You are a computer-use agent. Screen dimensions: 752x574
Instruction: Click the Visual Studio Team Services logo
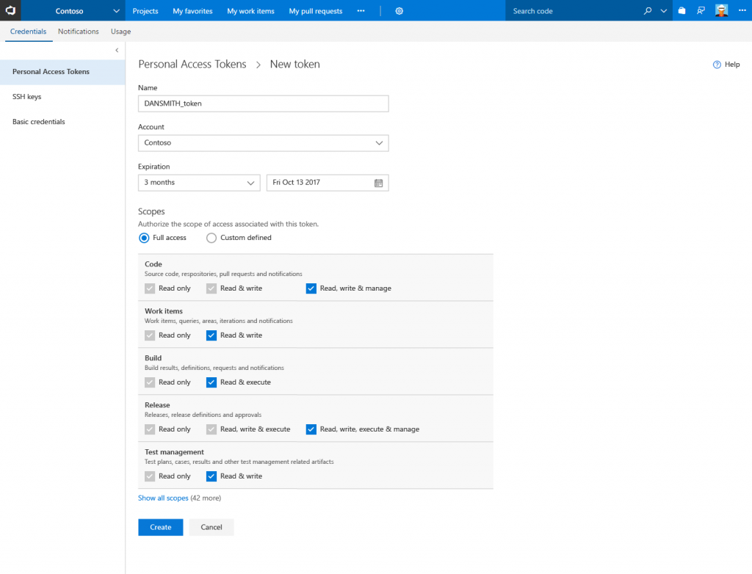point(10,10)
